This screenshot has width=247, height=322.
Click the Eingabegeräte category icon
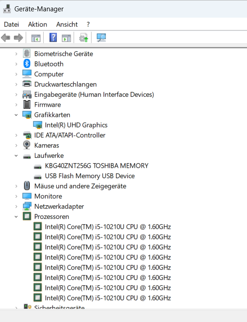click(x=27, y=94)
